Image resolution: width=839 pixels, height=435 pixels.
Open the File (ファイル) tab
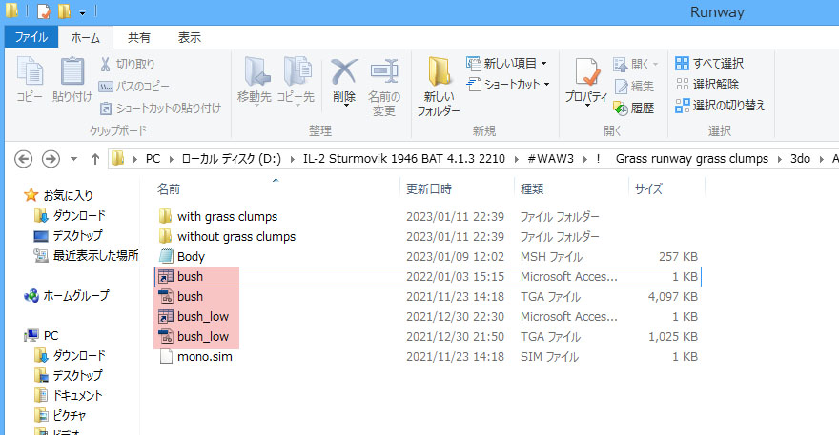[31, 37]
